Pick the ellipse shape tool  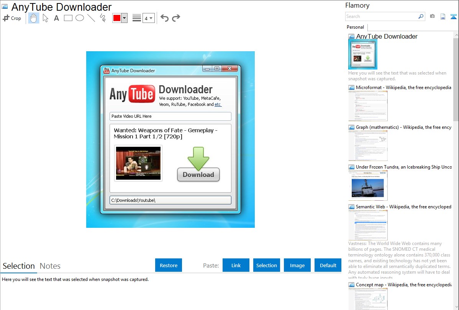point(80,18)
